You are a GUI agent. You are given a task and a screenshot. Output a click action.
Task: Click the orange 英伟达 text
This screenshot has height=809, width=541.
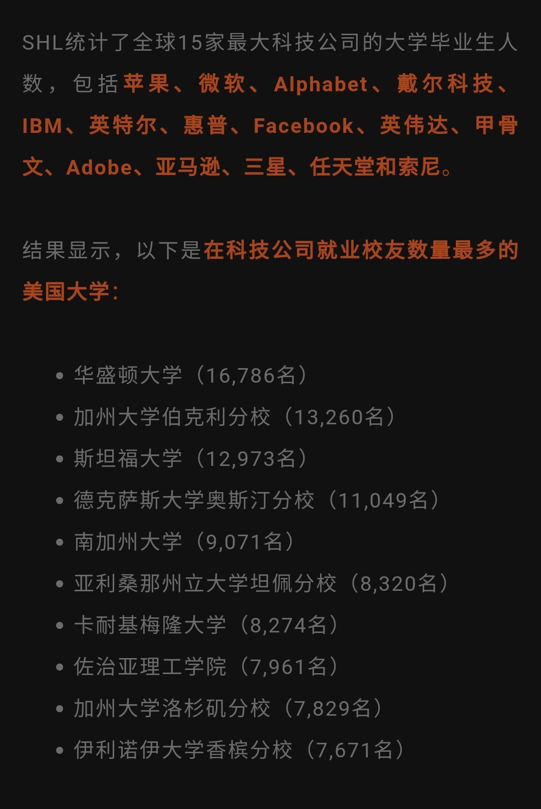tap(414, 126)
